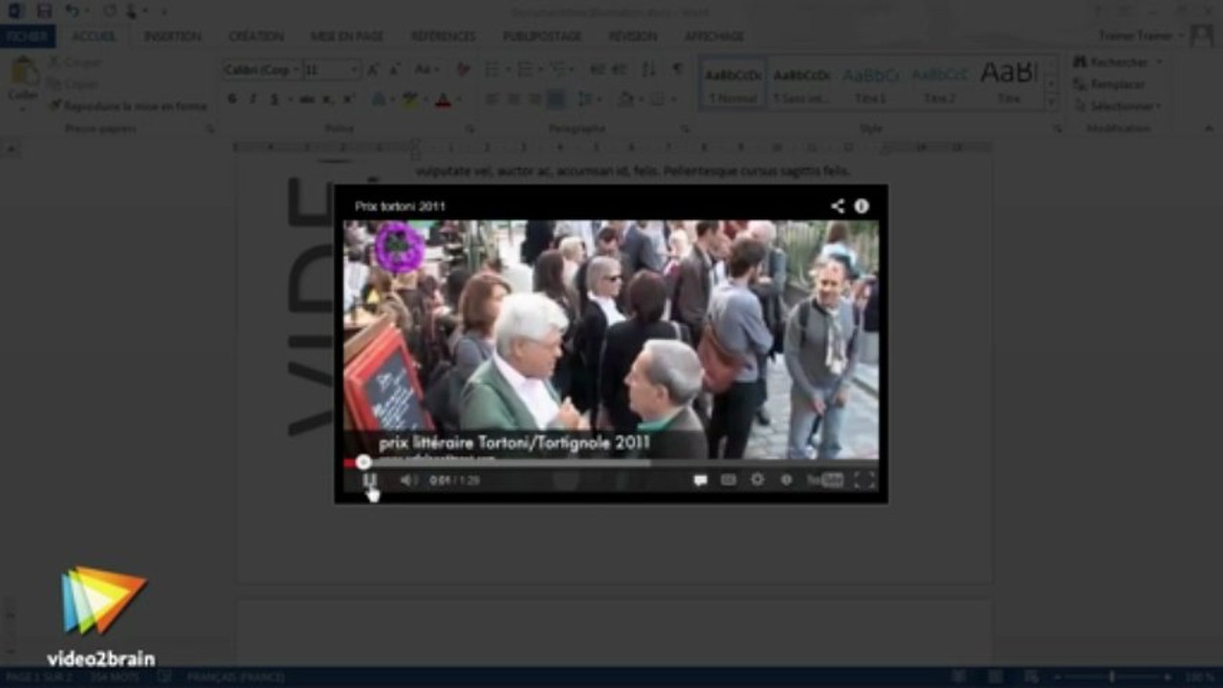
Task: Click the numbered list icon
Action: point(524,70)
